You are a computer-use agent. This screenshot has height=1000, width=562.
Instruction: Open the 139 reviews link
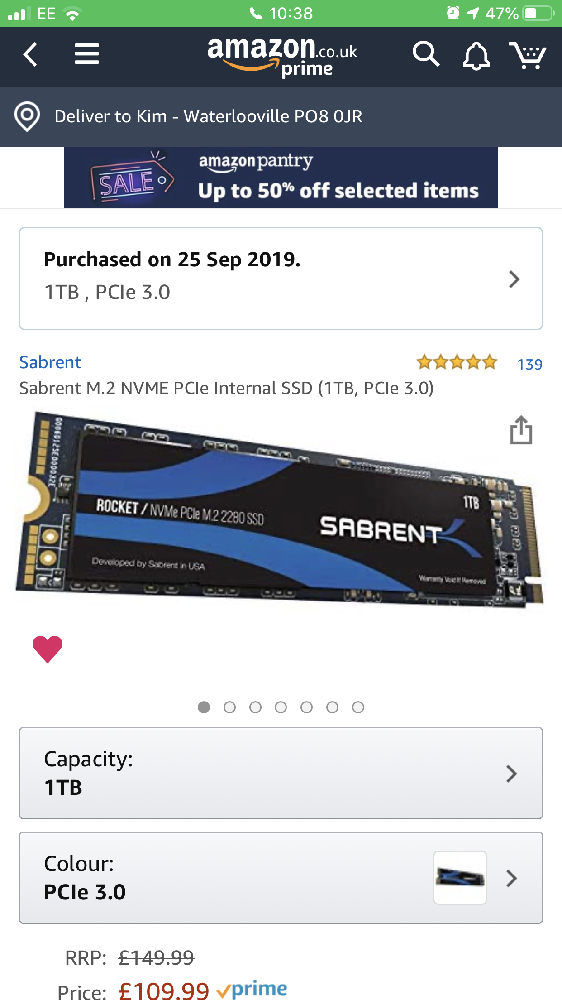pos(530,364)
